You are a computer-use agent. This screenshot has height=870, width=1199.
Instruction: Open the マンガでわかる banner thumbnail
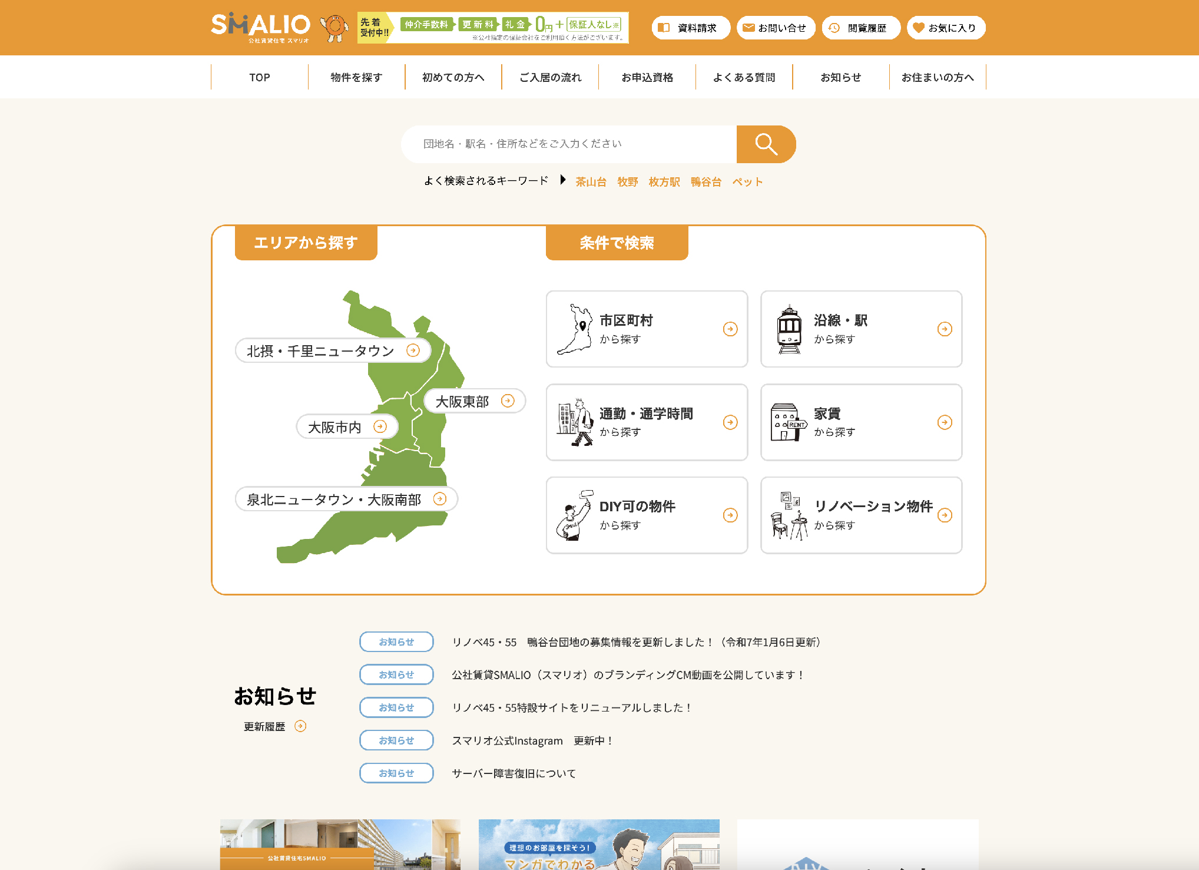coord(598,844)
